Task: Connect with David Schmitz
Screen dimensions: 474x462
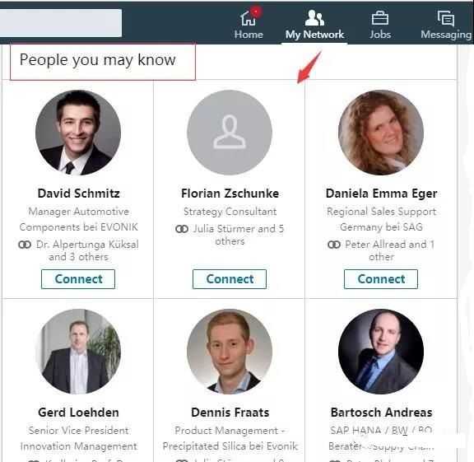Action: point(78,279)
